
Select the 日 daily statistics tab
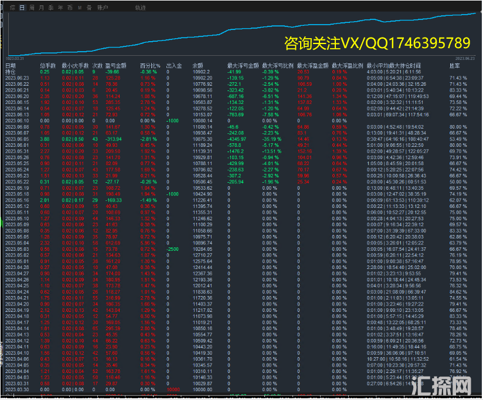22,8
